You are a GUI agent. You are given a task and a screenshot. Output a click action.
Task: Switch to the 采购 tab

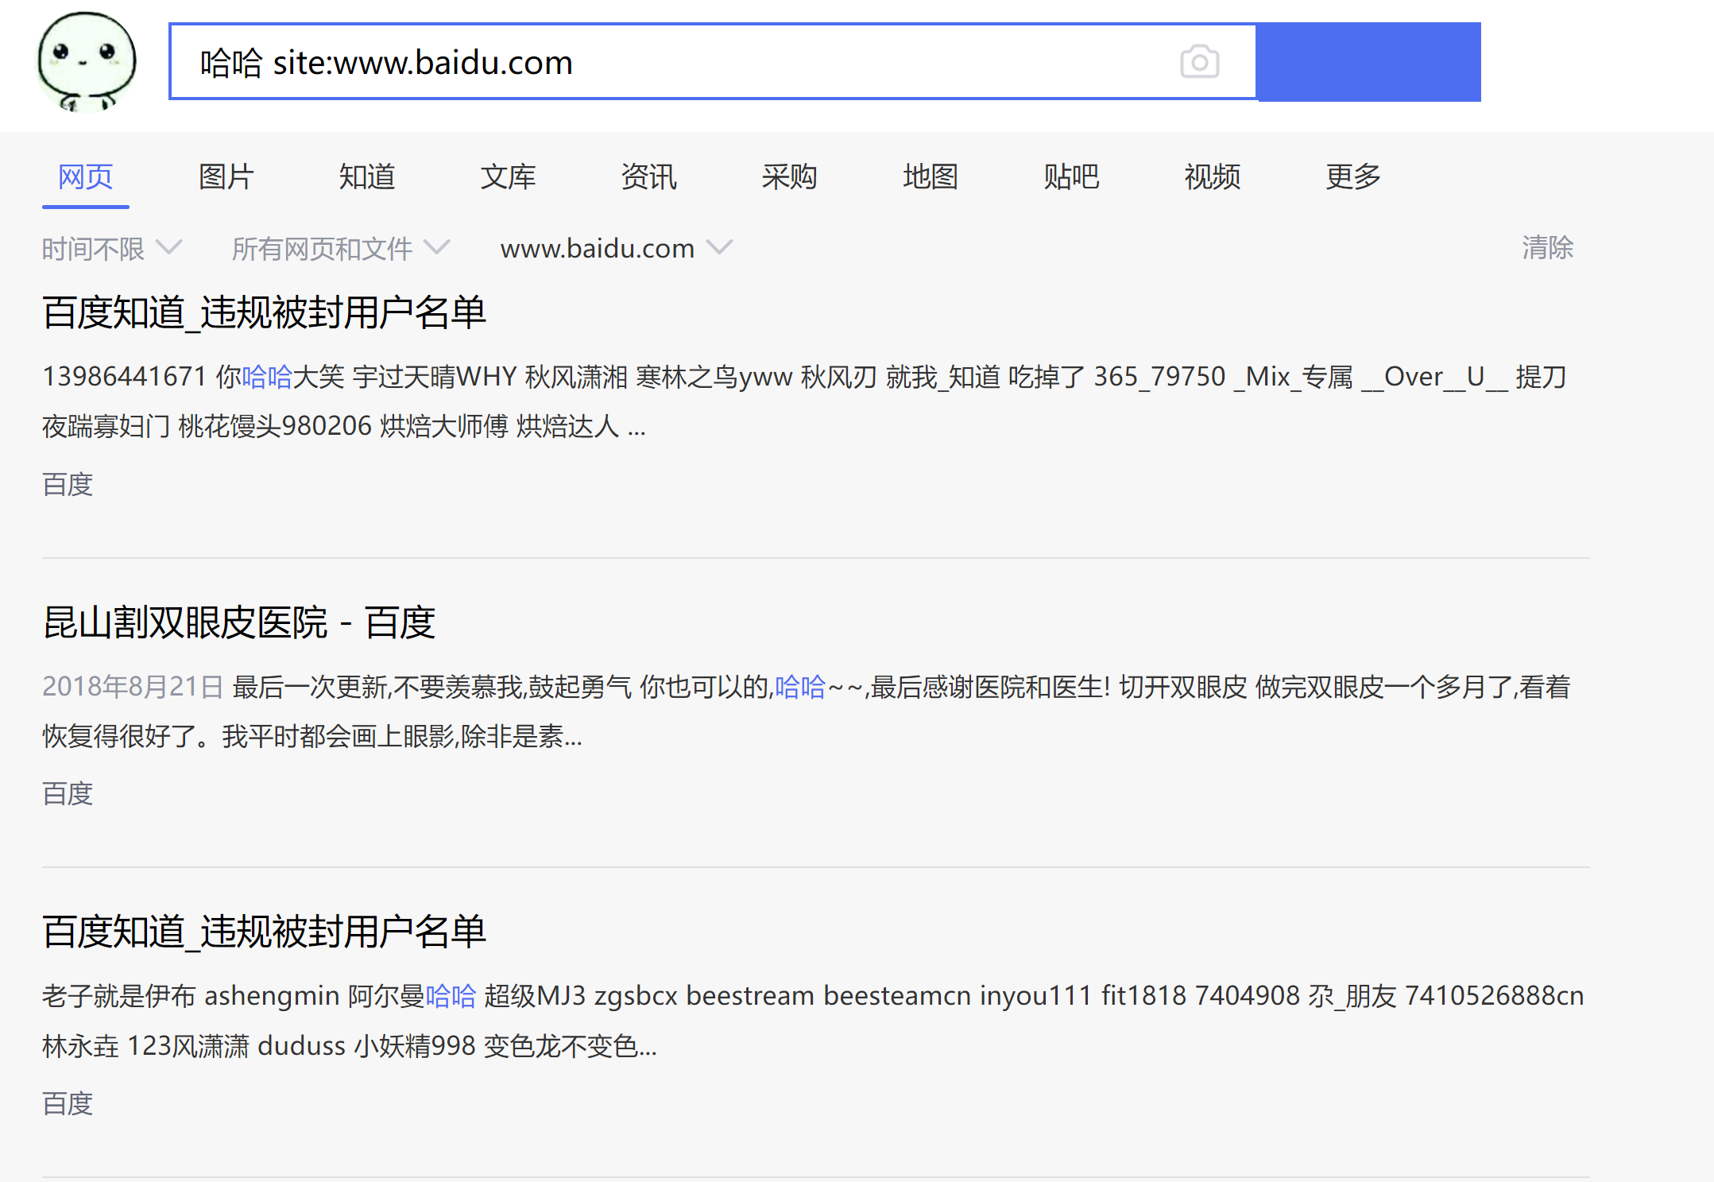click(x=789, y=176)
